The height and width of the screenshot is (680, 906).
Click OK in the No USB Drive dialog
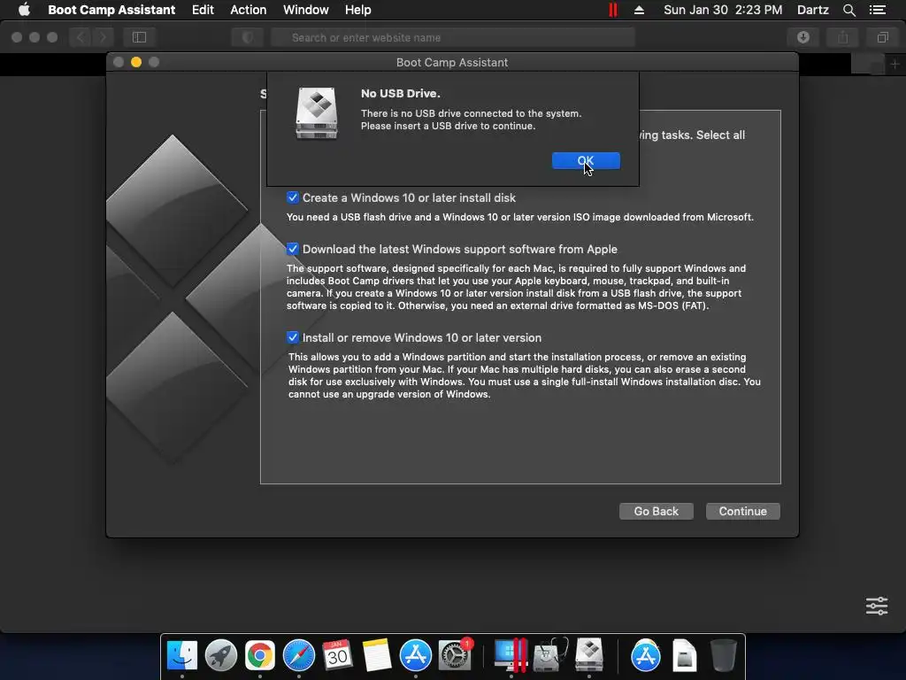(x=586, y=161)
